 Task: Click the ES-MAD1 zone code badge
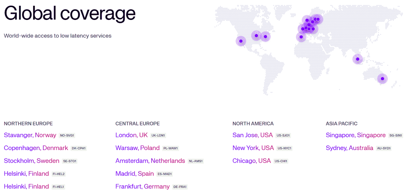pyautogui.click(x=165, y=174)
